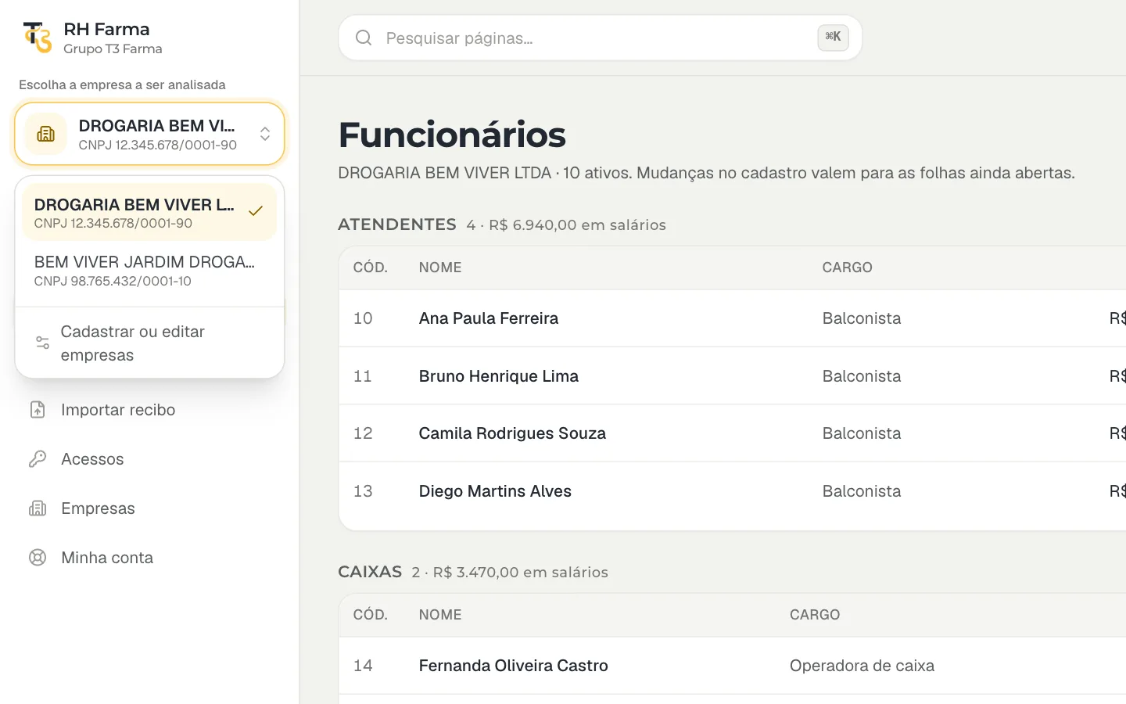Click the lifebuoy icon for Minha conta
The width and height of the screenshot is (1126, 704).
tap(38, 558)
